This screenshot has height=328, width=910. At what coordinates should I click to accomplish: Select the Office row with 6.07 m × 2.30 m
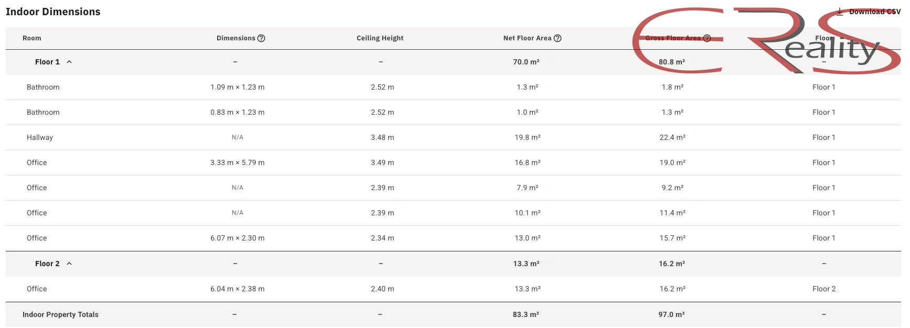pos(453,238)
